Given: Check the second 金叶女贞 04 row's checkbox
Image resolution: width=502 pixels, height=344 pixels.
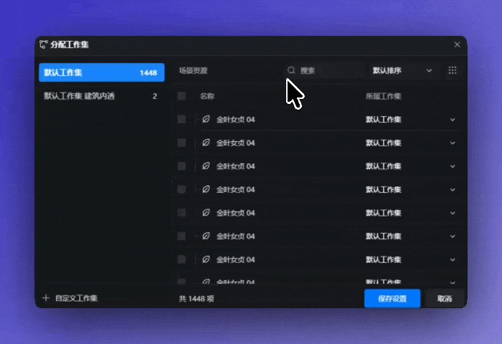Looking at the screenshot, I should pos(181,143).
